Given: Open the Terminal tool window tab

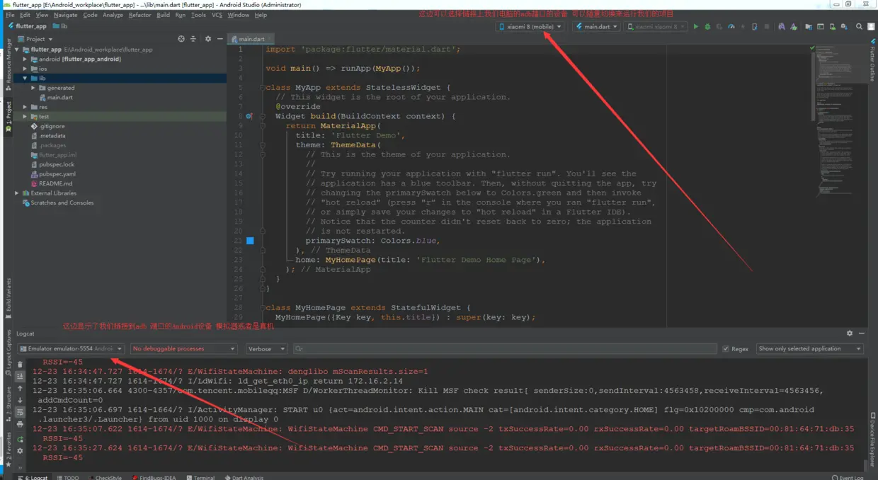Looking at the screenshot, I should 200,478.
